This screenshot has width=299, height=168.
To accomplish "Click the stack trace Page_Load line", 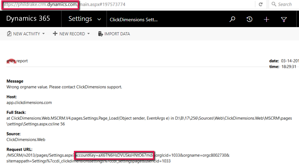I will click(149, 118).
